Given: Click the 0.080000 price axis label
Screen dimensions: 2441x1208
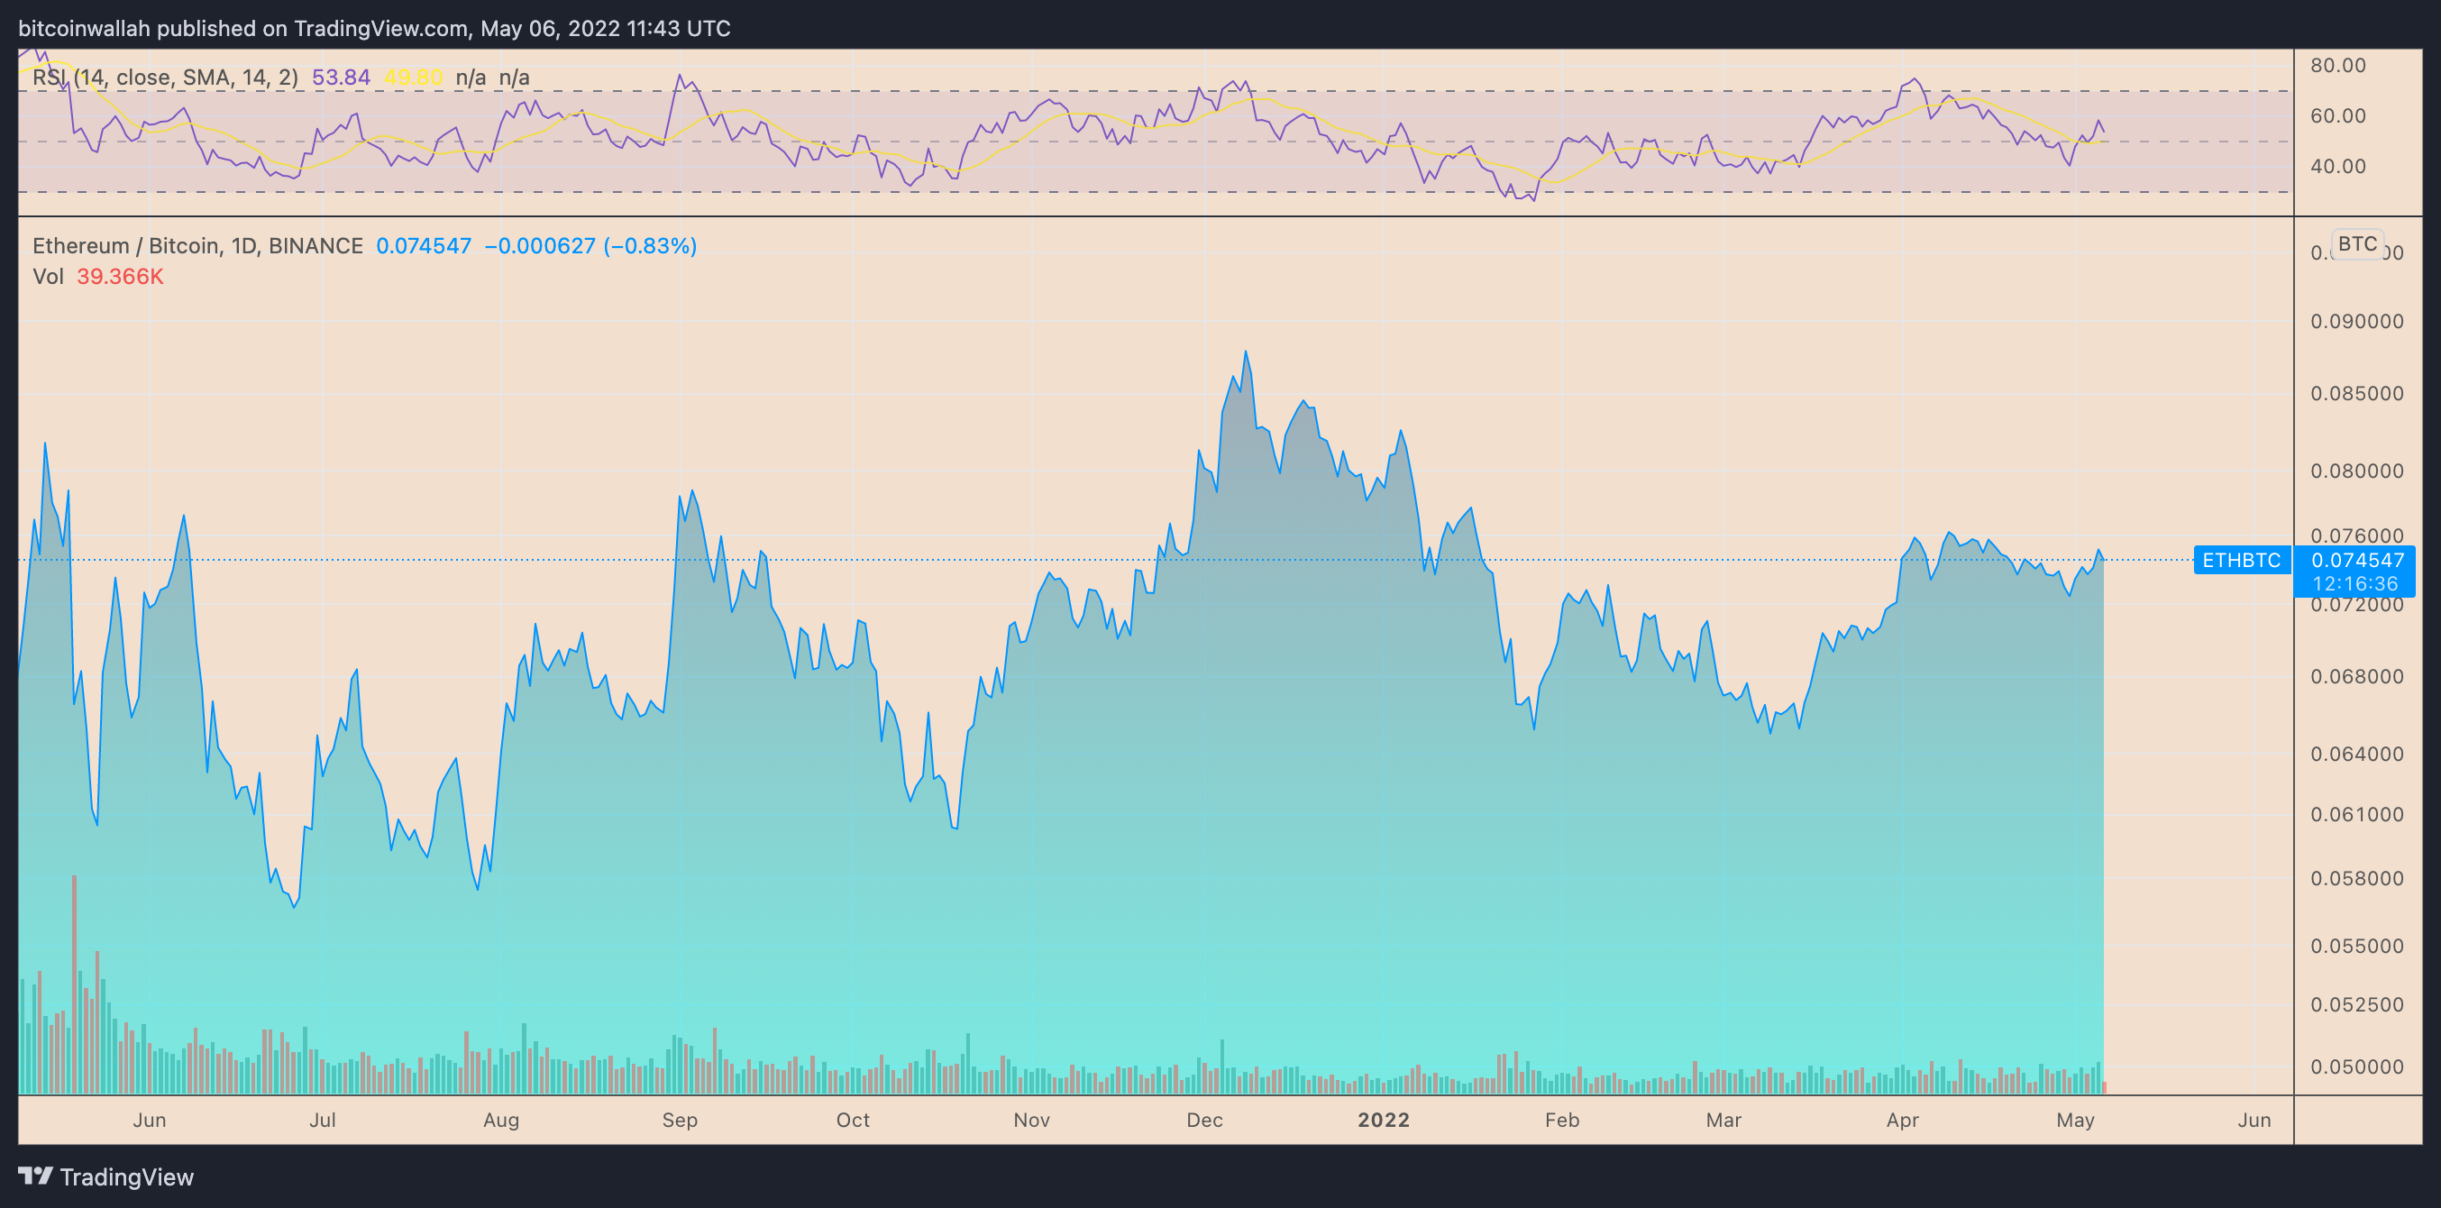Looking at the screenshot, I should pyautogui.click(x=2356, y=471).
